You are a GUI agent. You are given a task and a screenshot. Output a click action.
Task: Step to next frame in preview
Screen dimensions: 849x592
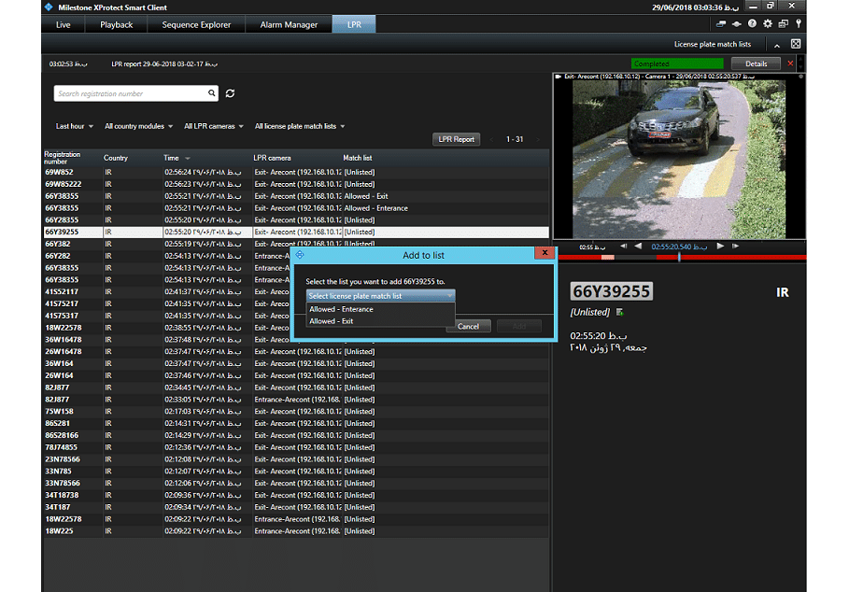[735, 247]
